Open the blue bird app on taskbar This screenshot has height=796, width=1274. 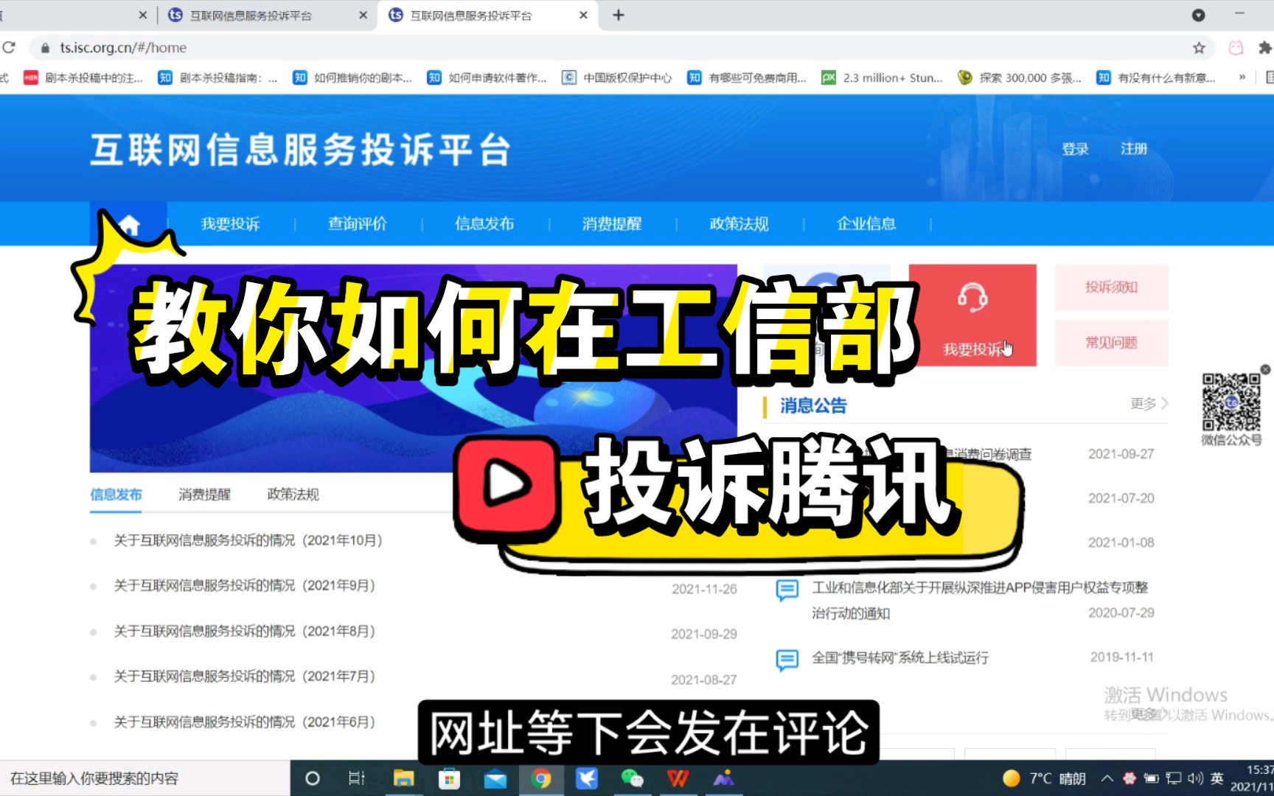pos(587,778)
